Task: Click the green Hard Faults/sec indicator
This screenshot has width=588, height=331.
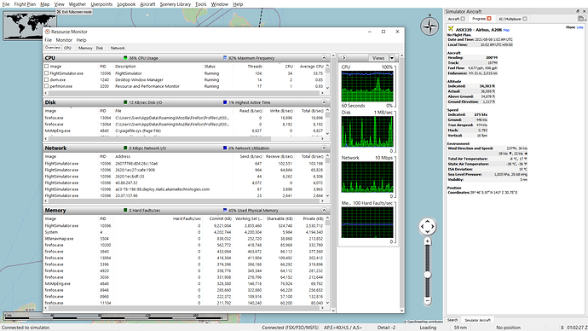Action: click(125, 210)
